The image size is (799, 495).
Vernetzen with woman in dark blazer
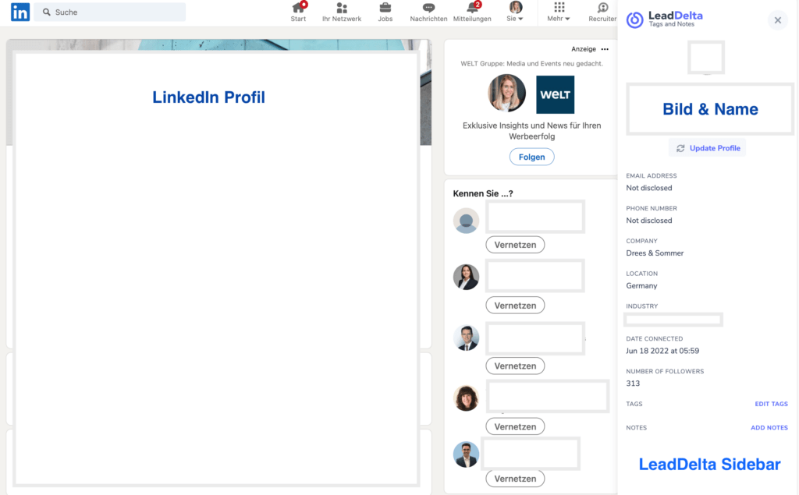(x=515, y=306)
